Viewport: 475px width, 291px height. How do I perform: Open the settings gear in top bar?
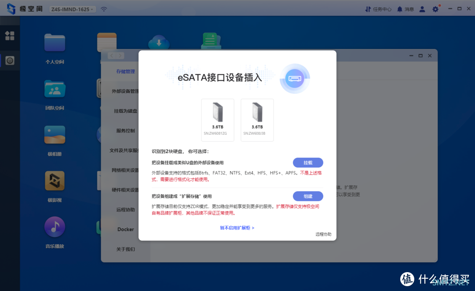point(435,9)
